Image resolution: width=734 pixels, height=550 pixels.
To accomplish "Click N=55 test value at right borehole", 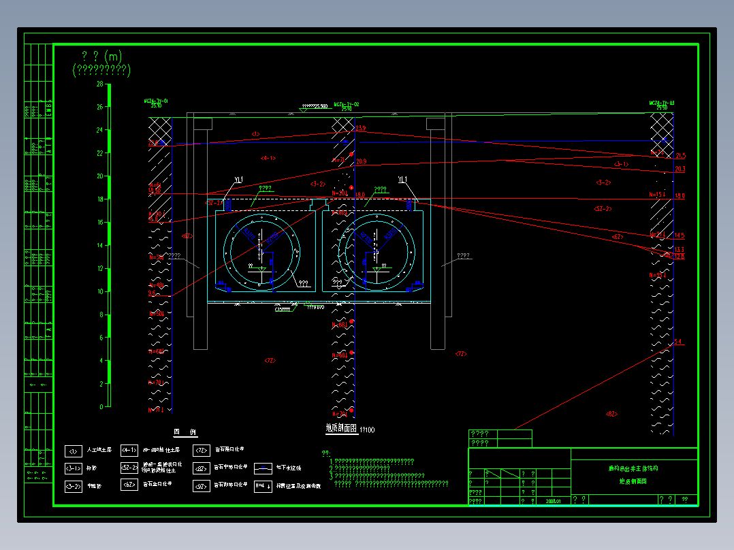I will point(658,275).
